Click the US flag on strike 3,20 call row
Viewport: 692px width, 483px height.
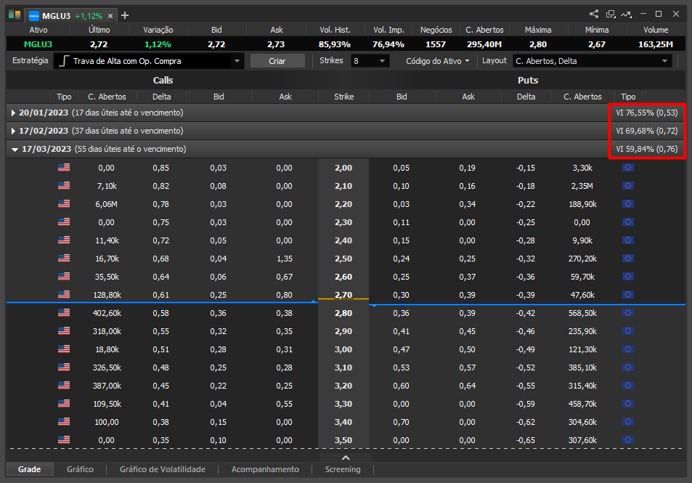tap(64, 385)
